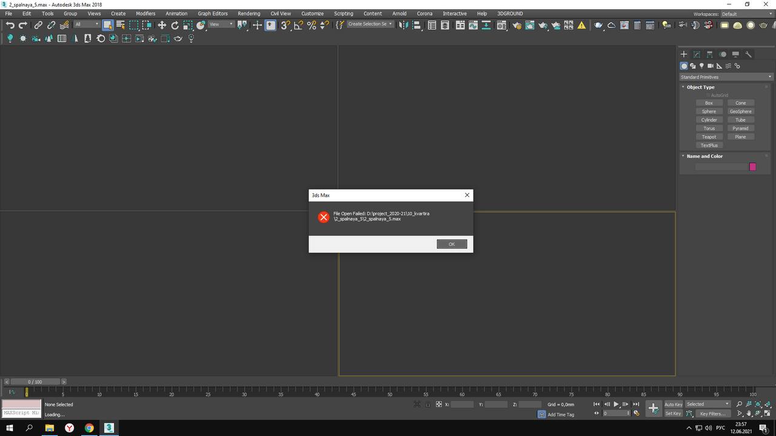Click the TextPlus primitive button
776x436 pixels.
(x=709, y=145)
